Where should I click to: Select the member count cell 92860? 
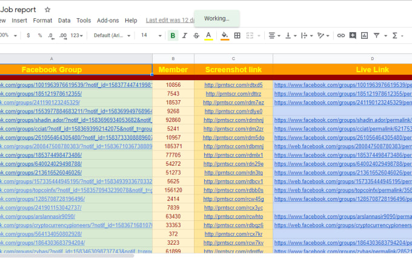(x=173, y=120)
